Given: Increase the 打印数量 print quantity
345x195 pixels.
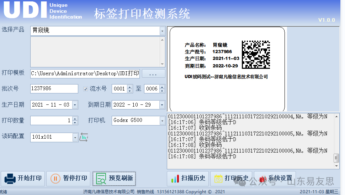Looking at the screenshot, I should pos(75,118).
